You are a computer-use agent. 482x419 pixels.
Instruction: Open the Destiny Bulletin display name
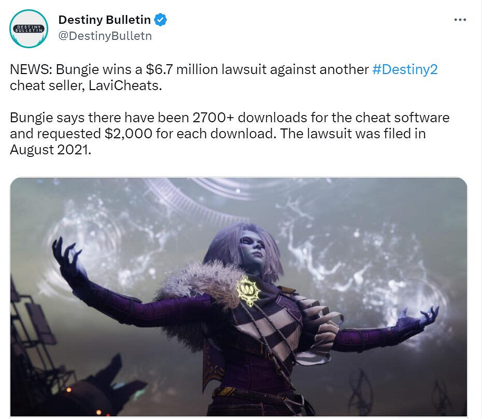click(105, 20)
